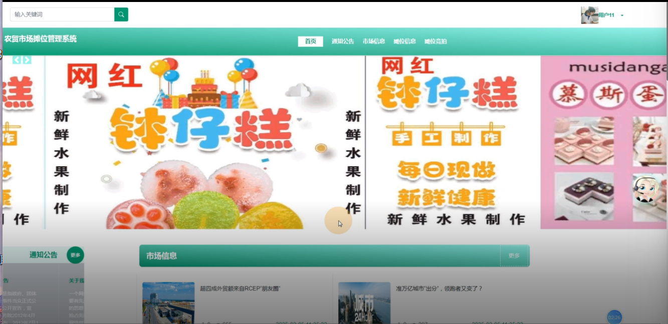
Task: Open the 摊位竞拍 navigation item
Action: (x=435, y=41)
